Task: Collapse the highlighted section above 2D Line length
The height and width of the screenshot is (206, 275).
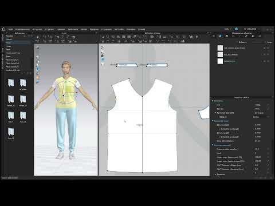Action: 213,121
